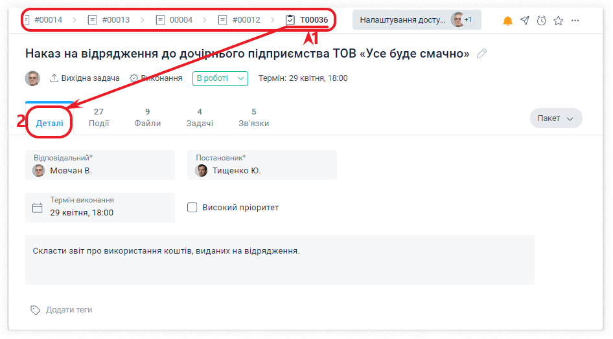Viewport: 613px width, 339px height.
Task: Click the Постановник field with Тищенко Ю.
Action: [x=262, y=165]
